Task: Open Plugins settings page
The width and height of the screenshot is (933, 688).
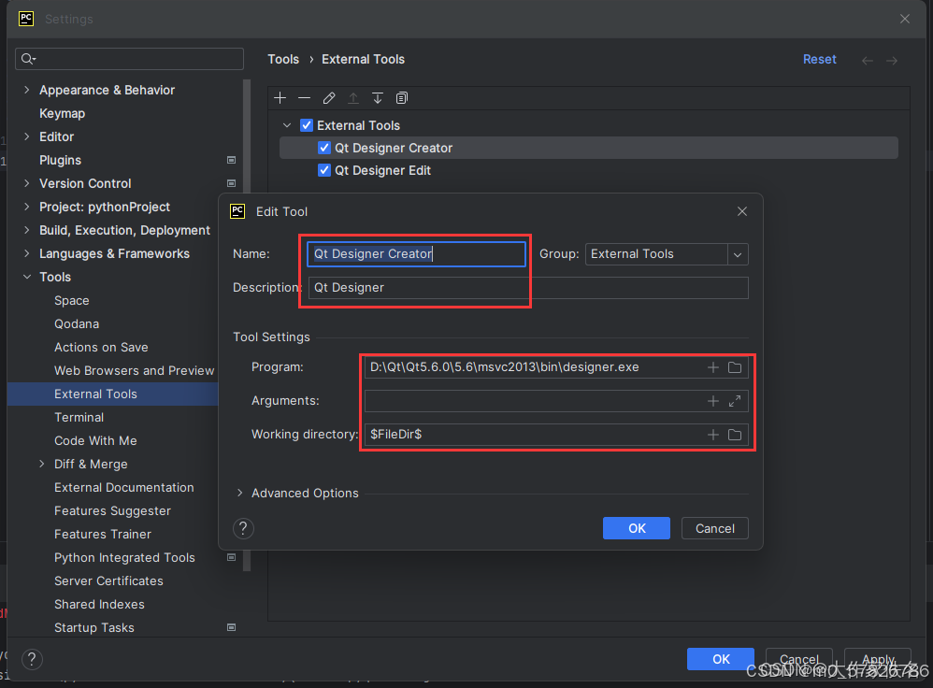Action: point(60,160)
